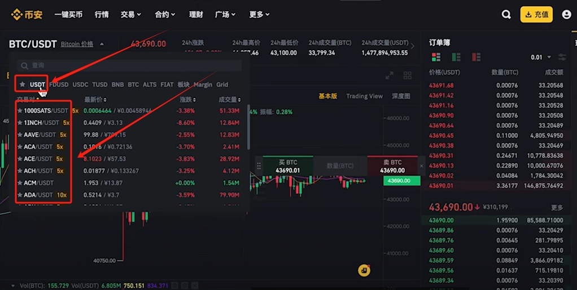The width and height of the screenshot is (577, 290).
Task: Switch chart to Trading View
Action: click(364, 96)
